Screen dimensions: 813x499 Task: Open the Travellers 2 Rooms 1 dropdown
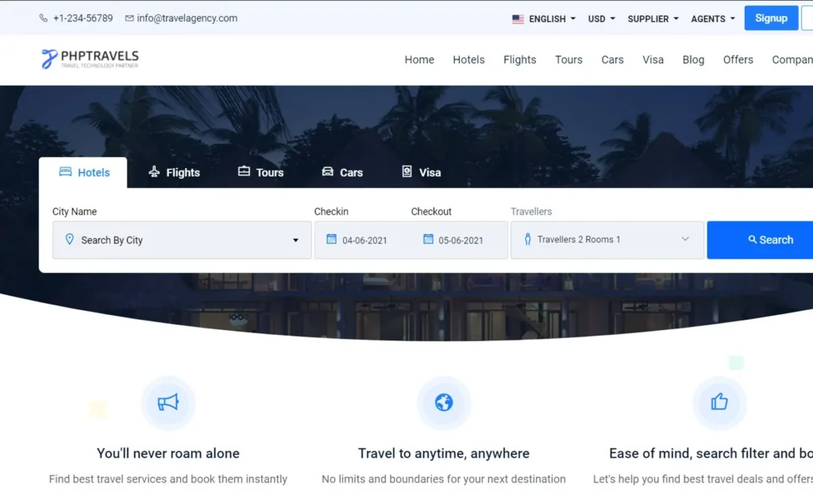click(607, 240)
